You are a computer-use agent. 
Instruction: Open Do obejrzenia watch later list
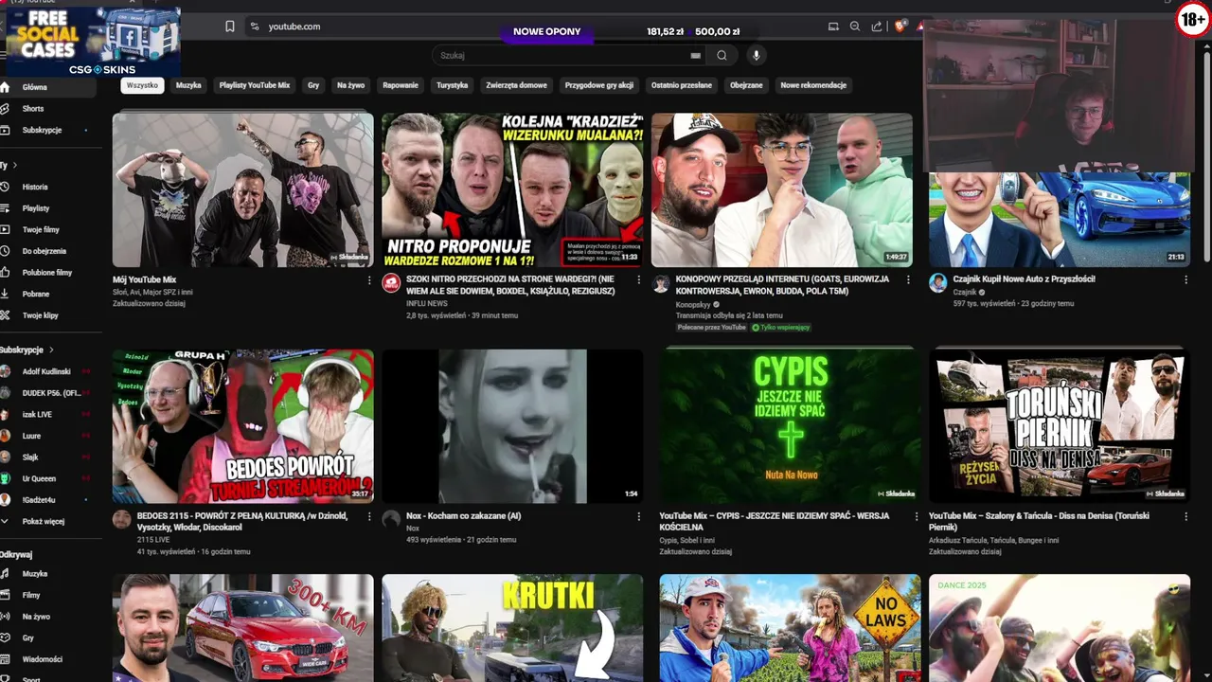(x=45, y=251)
